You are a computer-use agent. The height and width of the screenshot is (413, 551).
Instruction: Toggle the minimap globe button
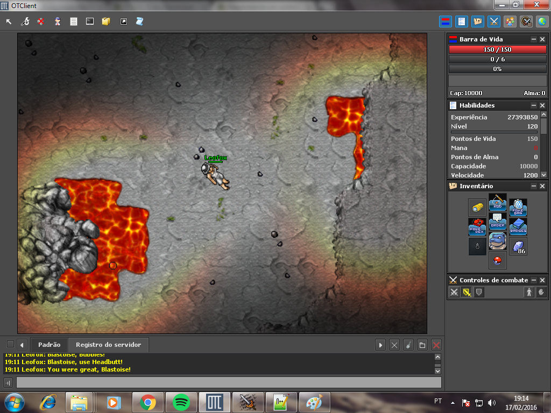542,22
